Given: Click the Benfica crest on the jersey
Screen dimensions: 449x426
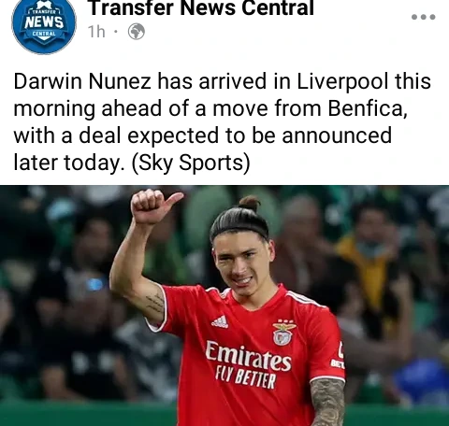Looking at the screenshot, I should (x=283, y=333).
